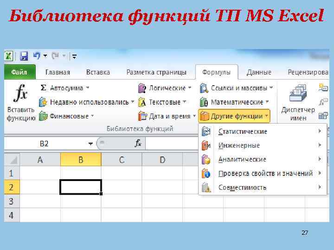The width and height of the screenshot is (334, 250).
Task: Click the Инженерные 101 book icon
Action: [206, 145]
